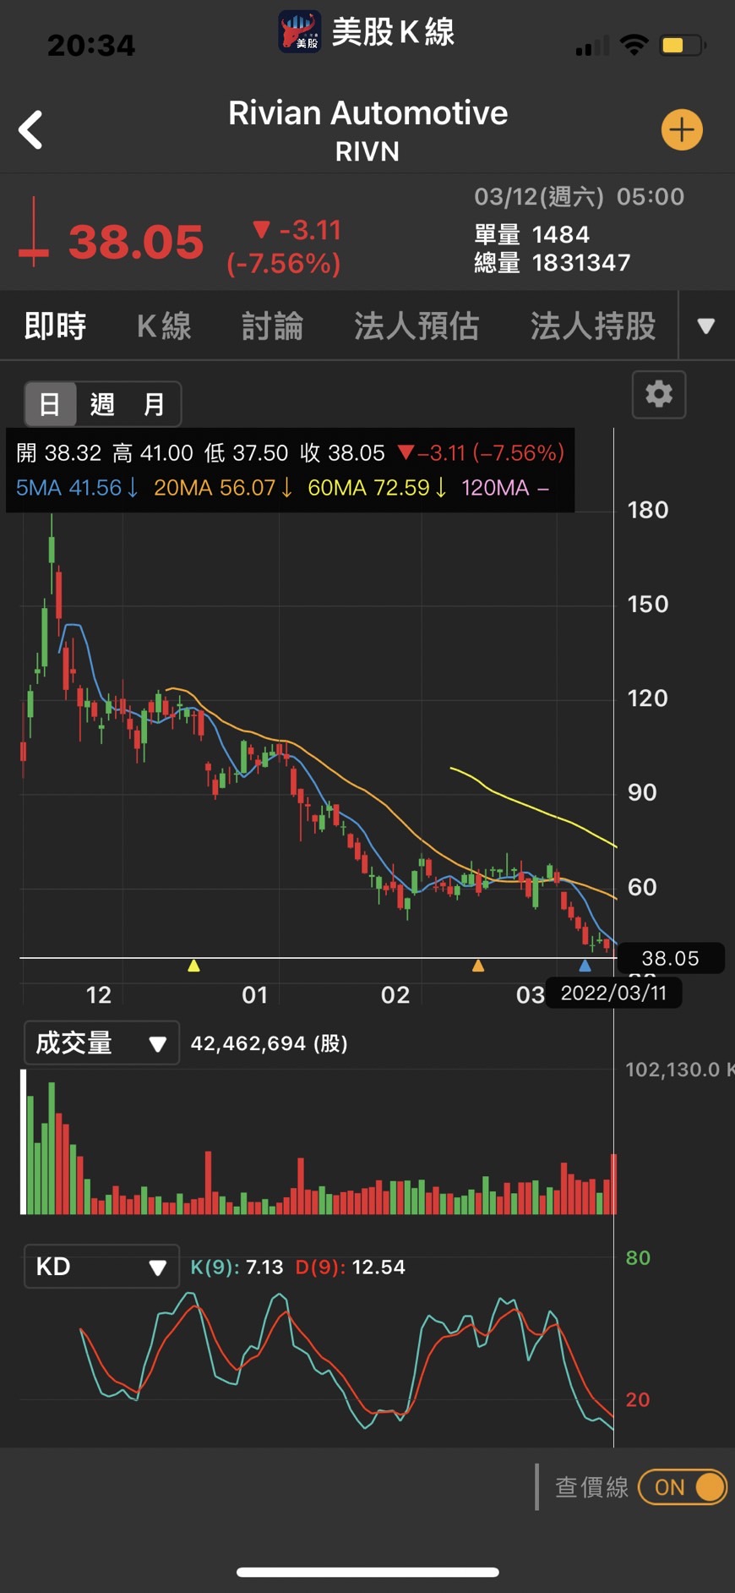Tap the battery status icon
735x1593 pixels.
683,45
